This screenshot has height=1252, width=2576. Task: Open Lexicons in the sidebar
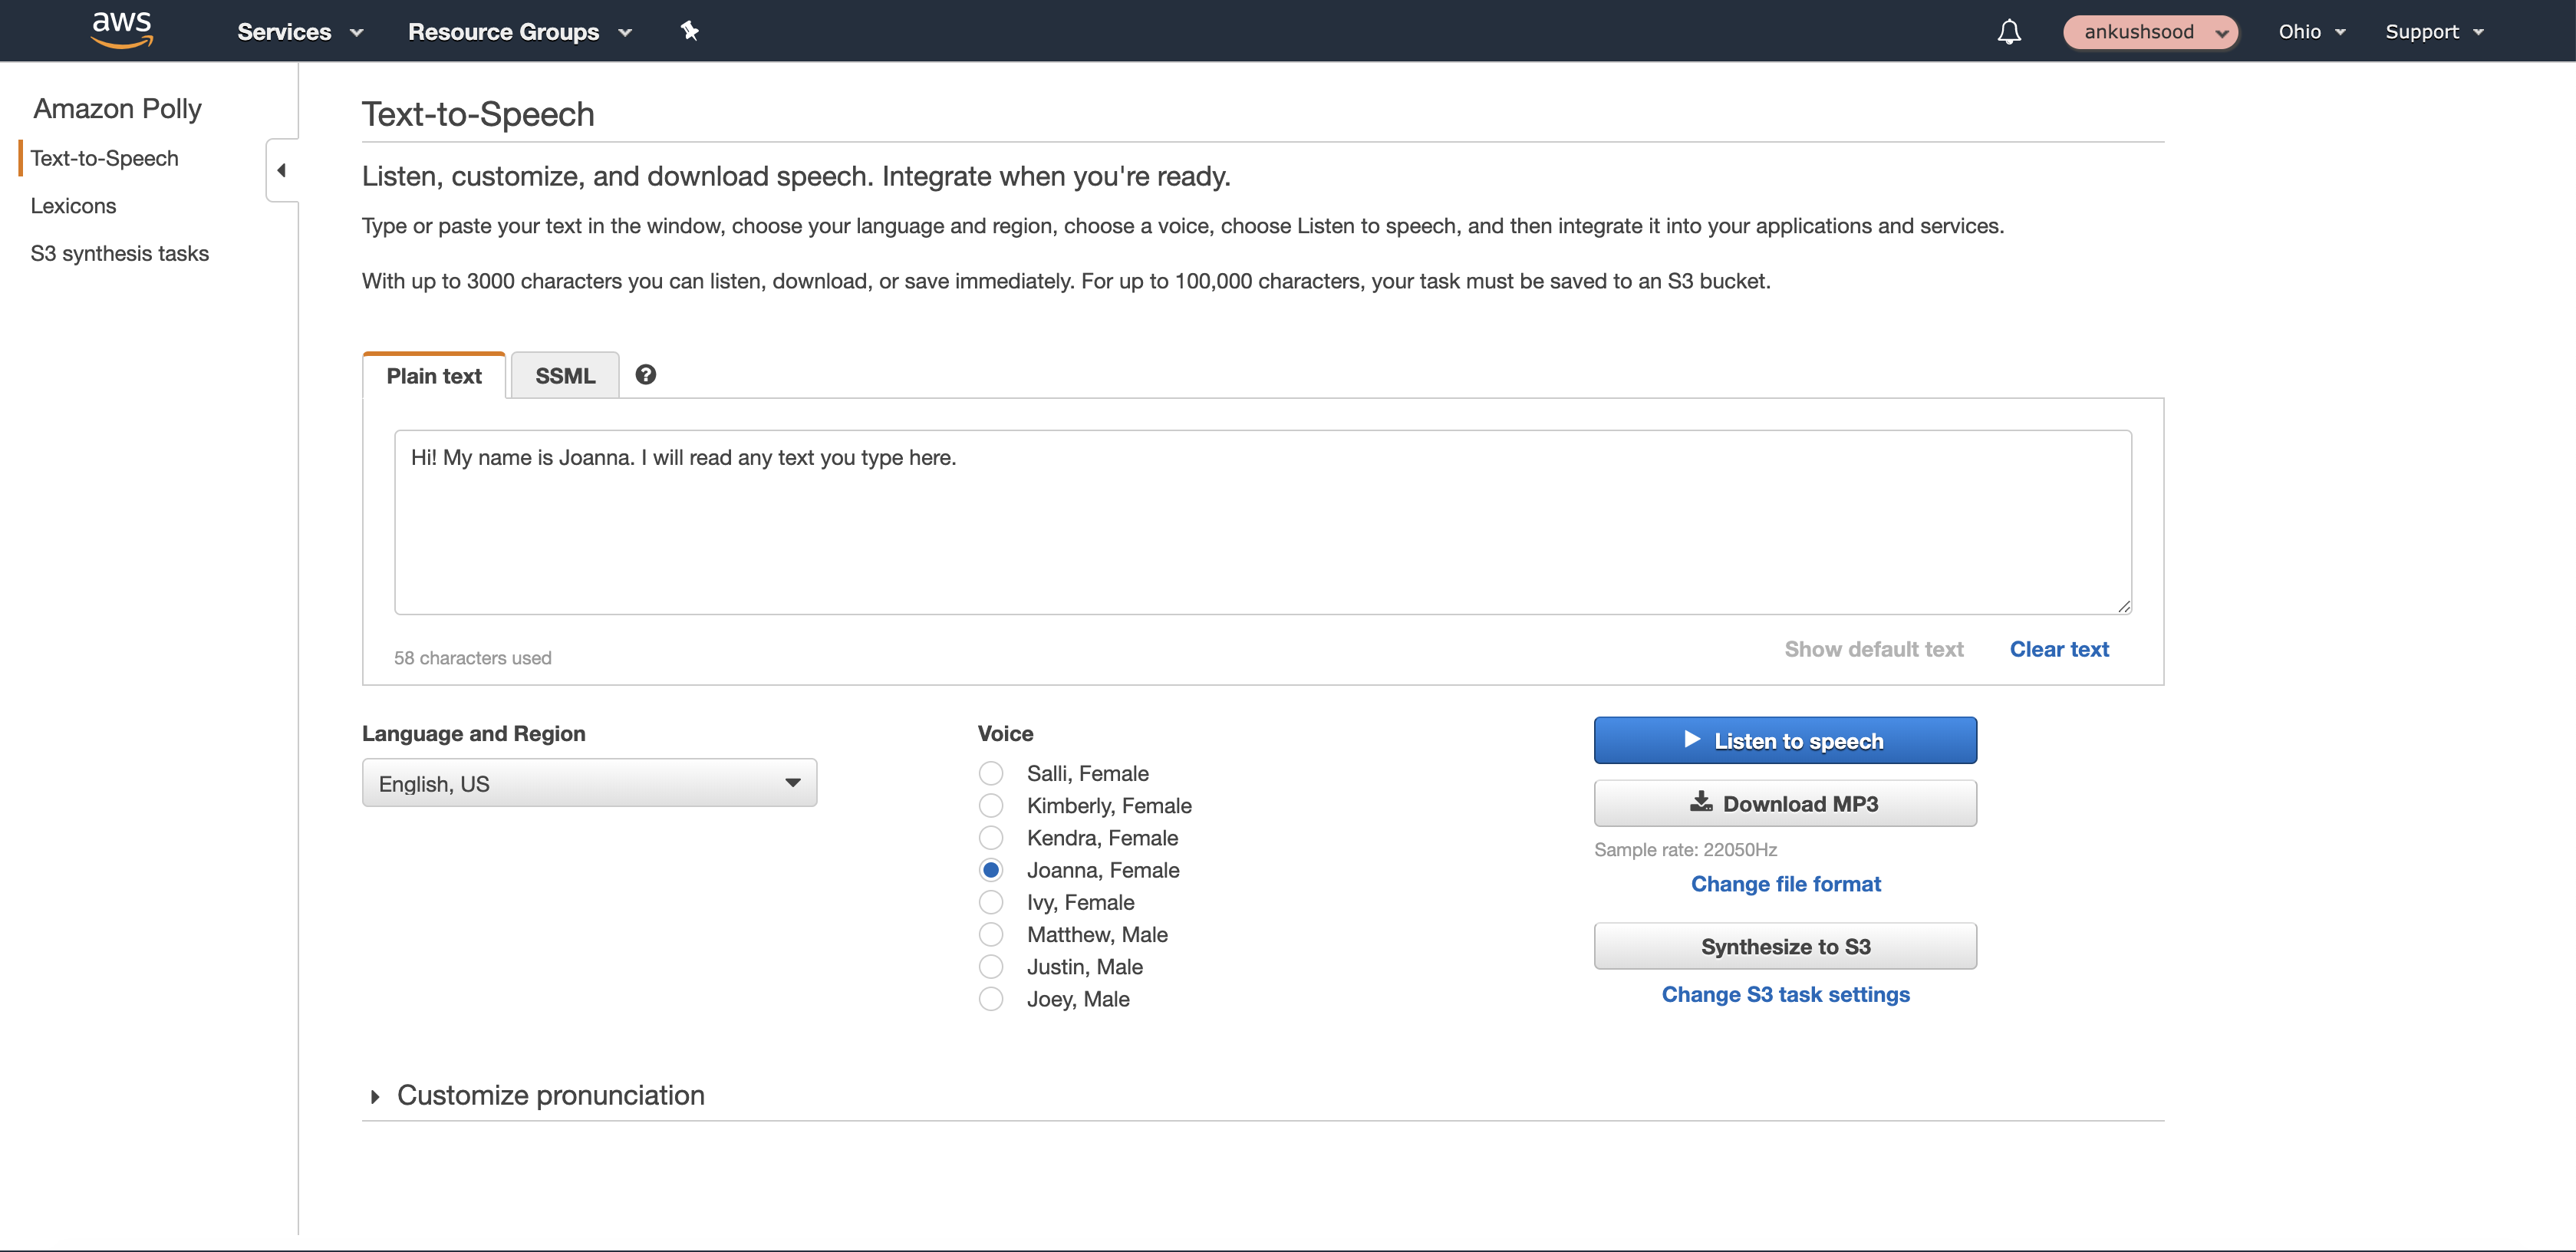(x=73, y=206)
